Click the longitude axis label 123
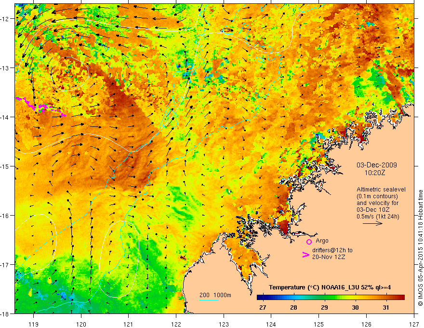 click(224, 324)
